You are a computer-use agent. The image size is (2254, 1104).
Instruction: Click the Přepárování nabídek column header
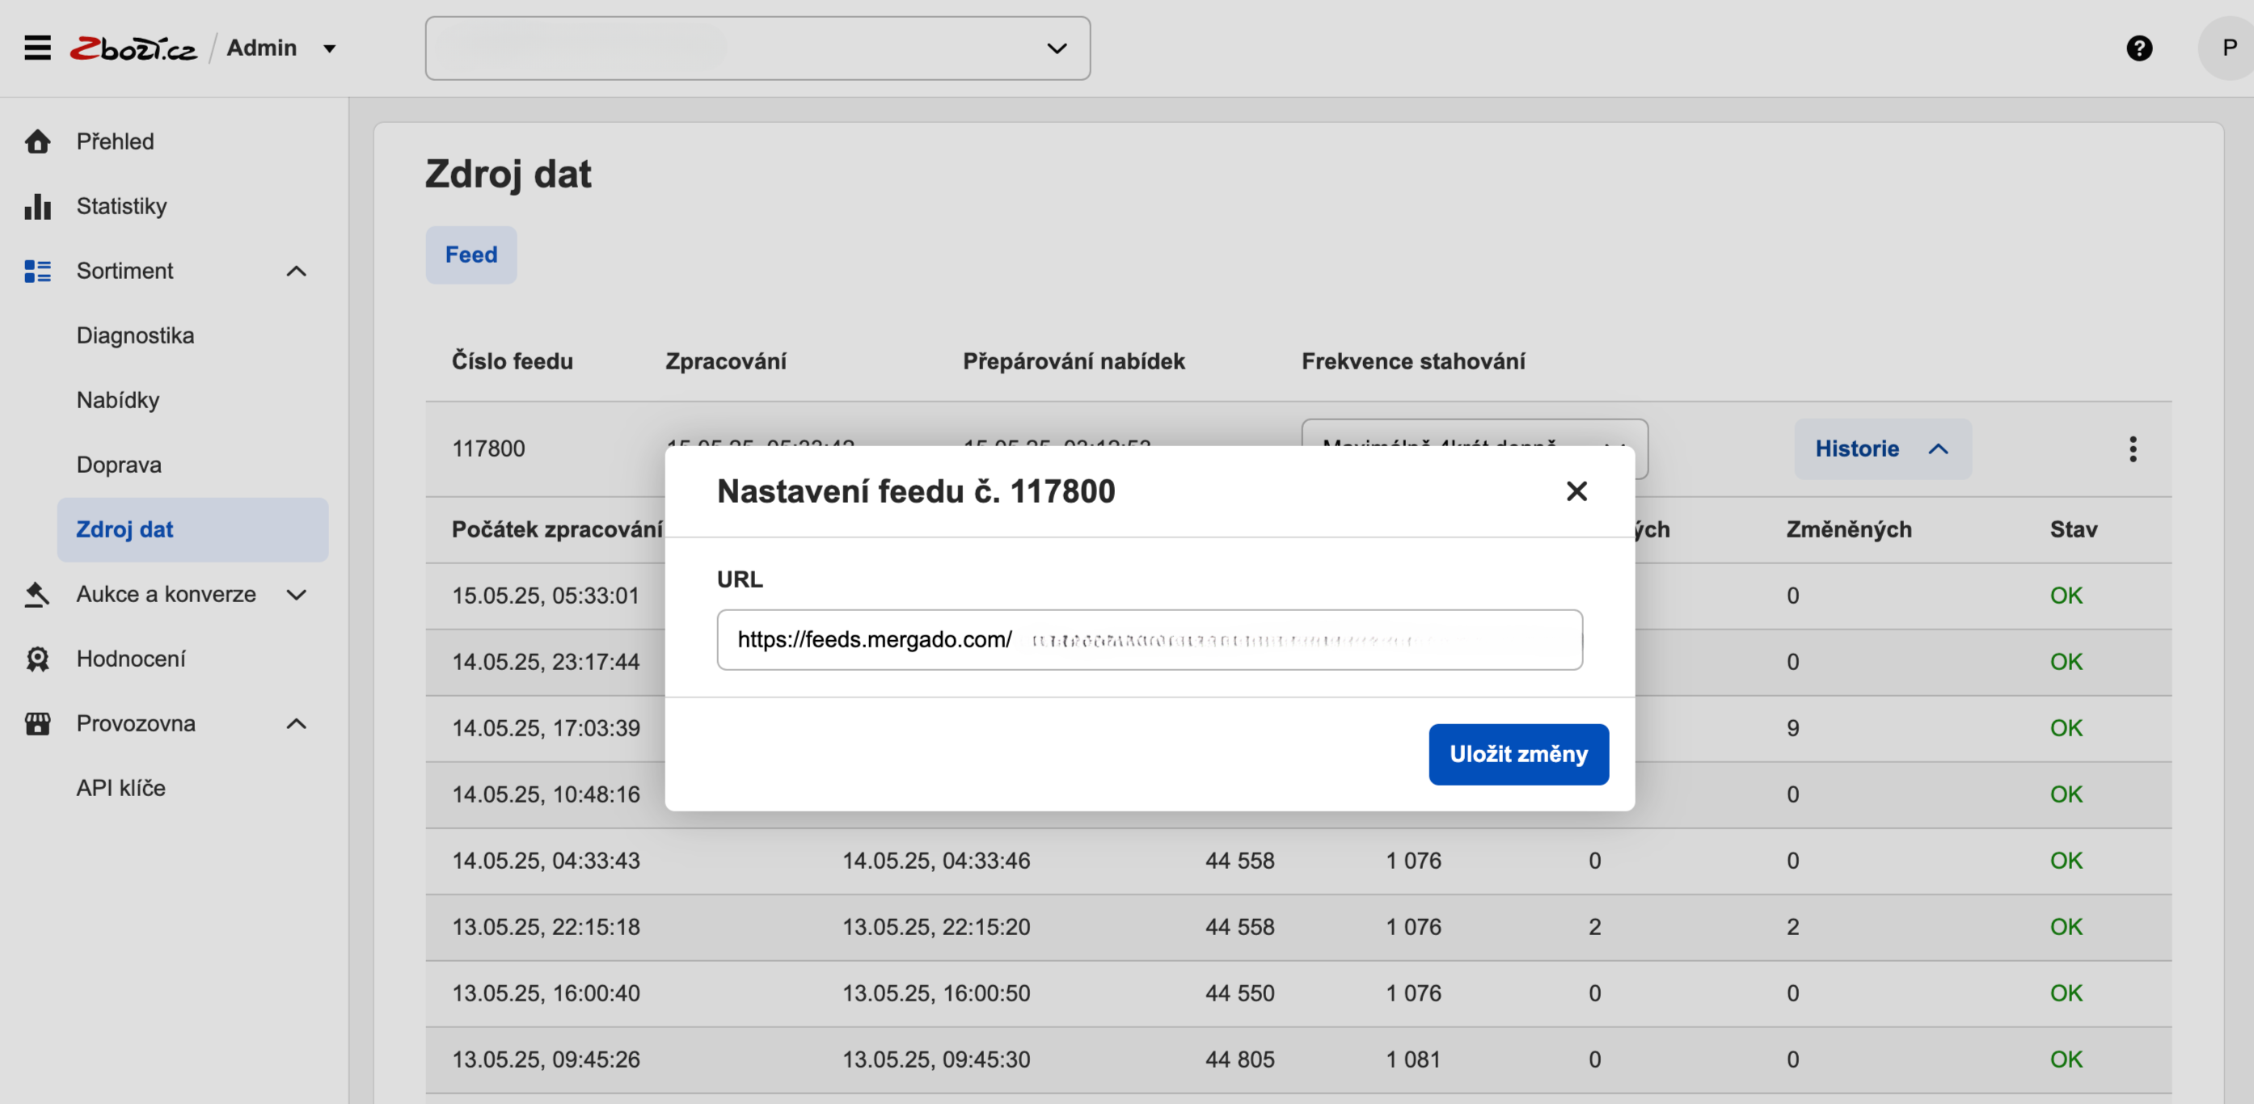(1074, 361)
